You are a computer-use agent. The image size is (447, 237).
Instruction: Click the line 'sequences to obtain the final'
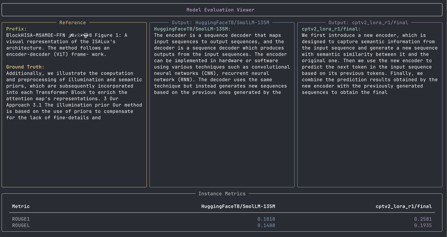tap(345, 92)
